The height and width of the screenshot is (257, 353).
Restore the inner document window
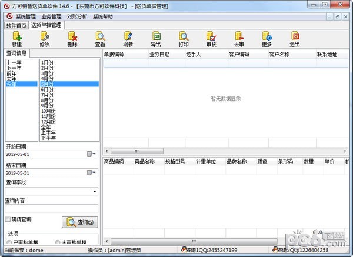coord(337,16)
